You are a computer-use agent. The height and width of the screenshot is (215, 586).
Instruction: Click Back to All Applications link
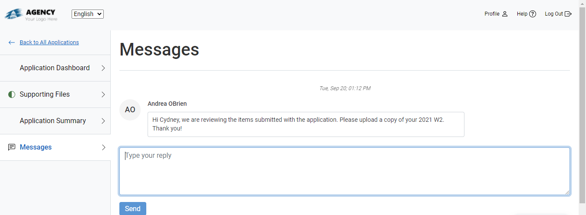[49, 42]
